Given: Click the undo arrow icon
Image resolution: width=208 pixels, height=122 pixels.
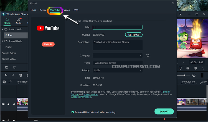Looking at the screenshot, I should pyautogui.click(x=6, y=75).
